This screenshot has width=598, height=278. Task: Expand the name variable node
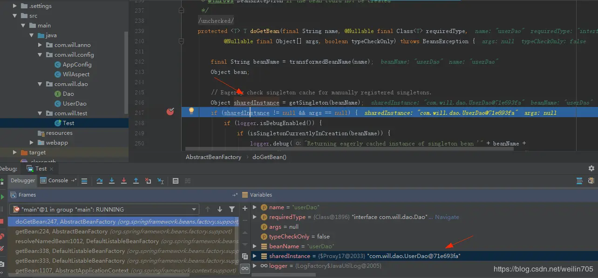[254, 207]
